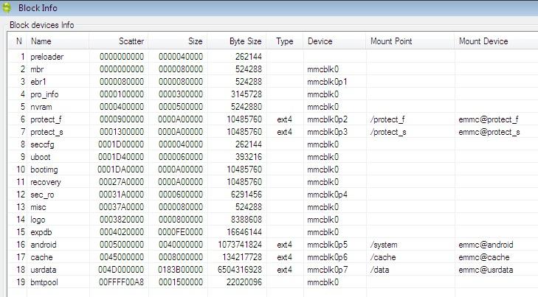
Task: Sort by the Scatter column header
Action: 119,41
